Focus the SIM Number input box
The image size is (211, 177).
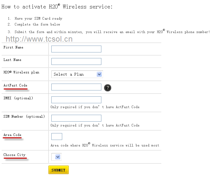click(x=76, y=118)
